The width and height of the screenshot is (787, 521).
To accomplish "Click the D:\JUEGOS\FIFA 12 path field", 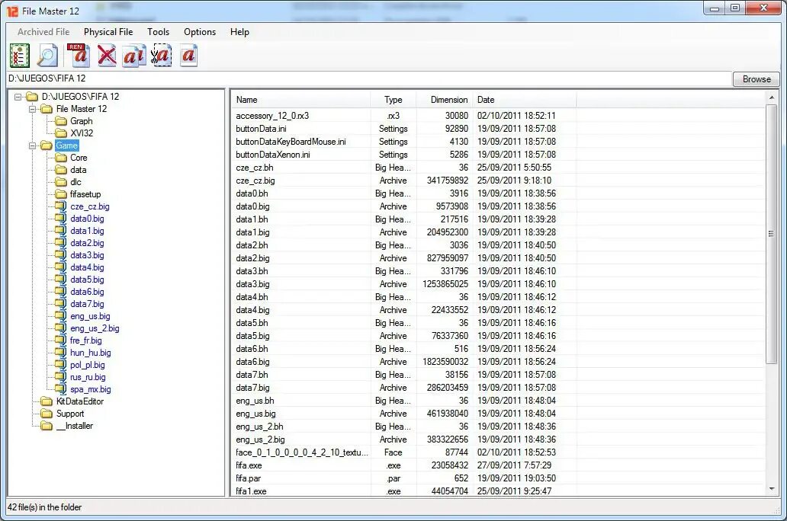I will pos(368,78).
